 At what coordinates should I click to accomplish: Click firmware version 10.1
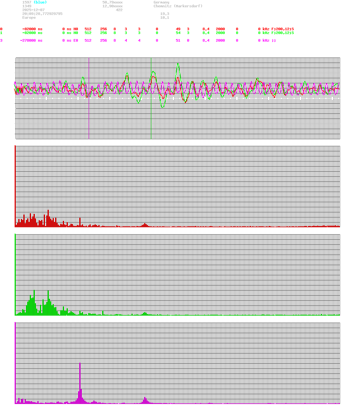tap(166, 17)
